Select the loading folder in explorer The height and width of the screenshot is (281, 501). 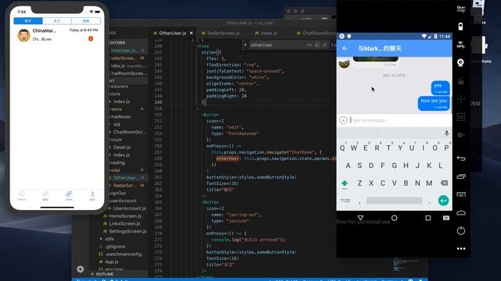pyautogui.click(x=117, y=162)
